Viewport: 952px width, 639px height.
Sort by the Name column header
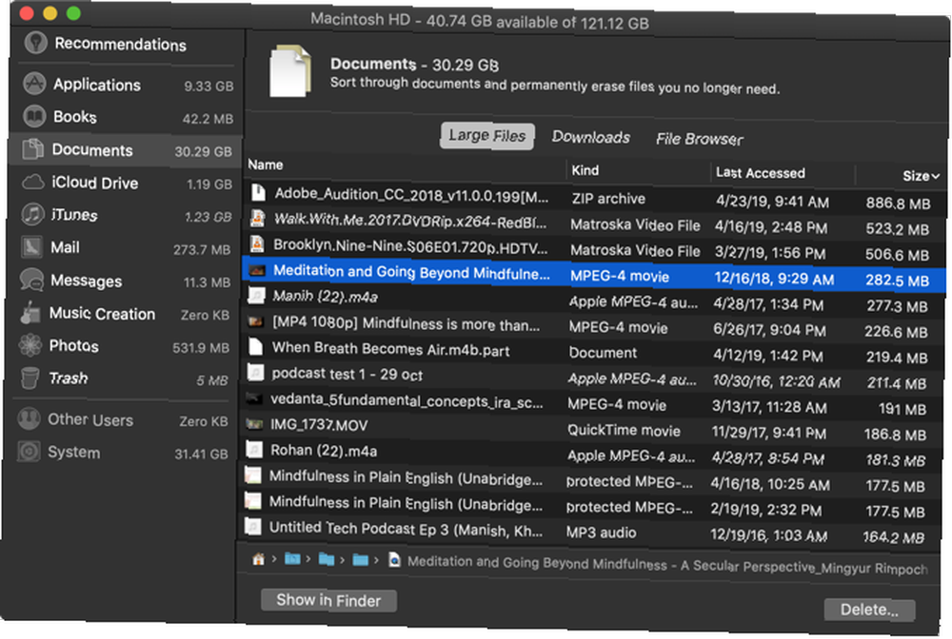pos(265,165)
